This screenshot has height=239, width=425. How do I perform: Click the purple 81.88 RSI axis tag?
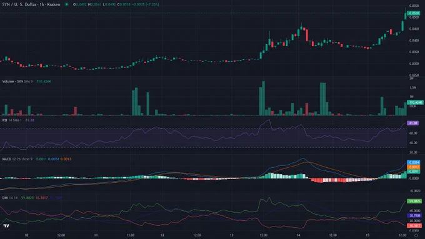[412, 123]
